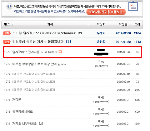The width and height of the screenshot is (150, 131).
Task: Click the view count 576
Action: click(x=137, y=100)
